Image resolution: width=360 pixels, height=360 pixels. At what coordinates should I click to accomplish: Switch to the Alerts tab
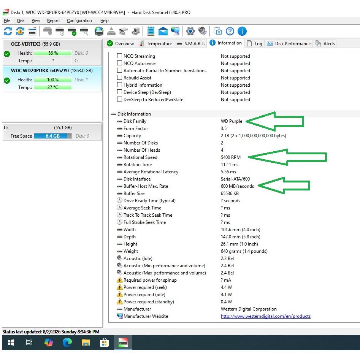(x=325, y=43)
